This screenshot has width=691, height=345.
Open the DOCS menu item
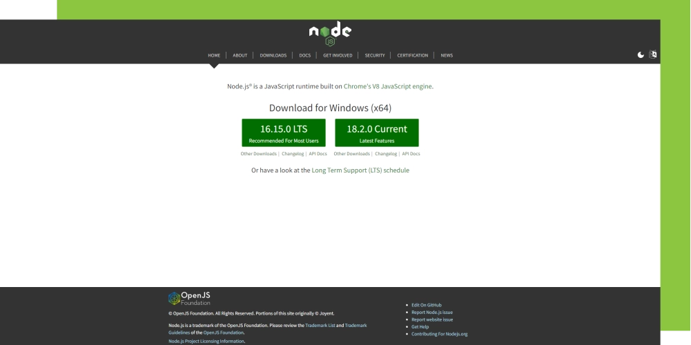[304, 55]
